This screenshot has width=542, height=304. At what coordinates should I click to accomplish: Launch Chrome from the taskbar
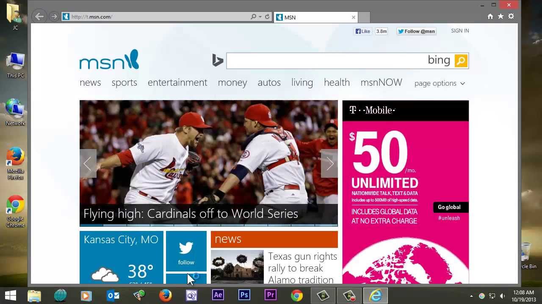tap(297, 296)
